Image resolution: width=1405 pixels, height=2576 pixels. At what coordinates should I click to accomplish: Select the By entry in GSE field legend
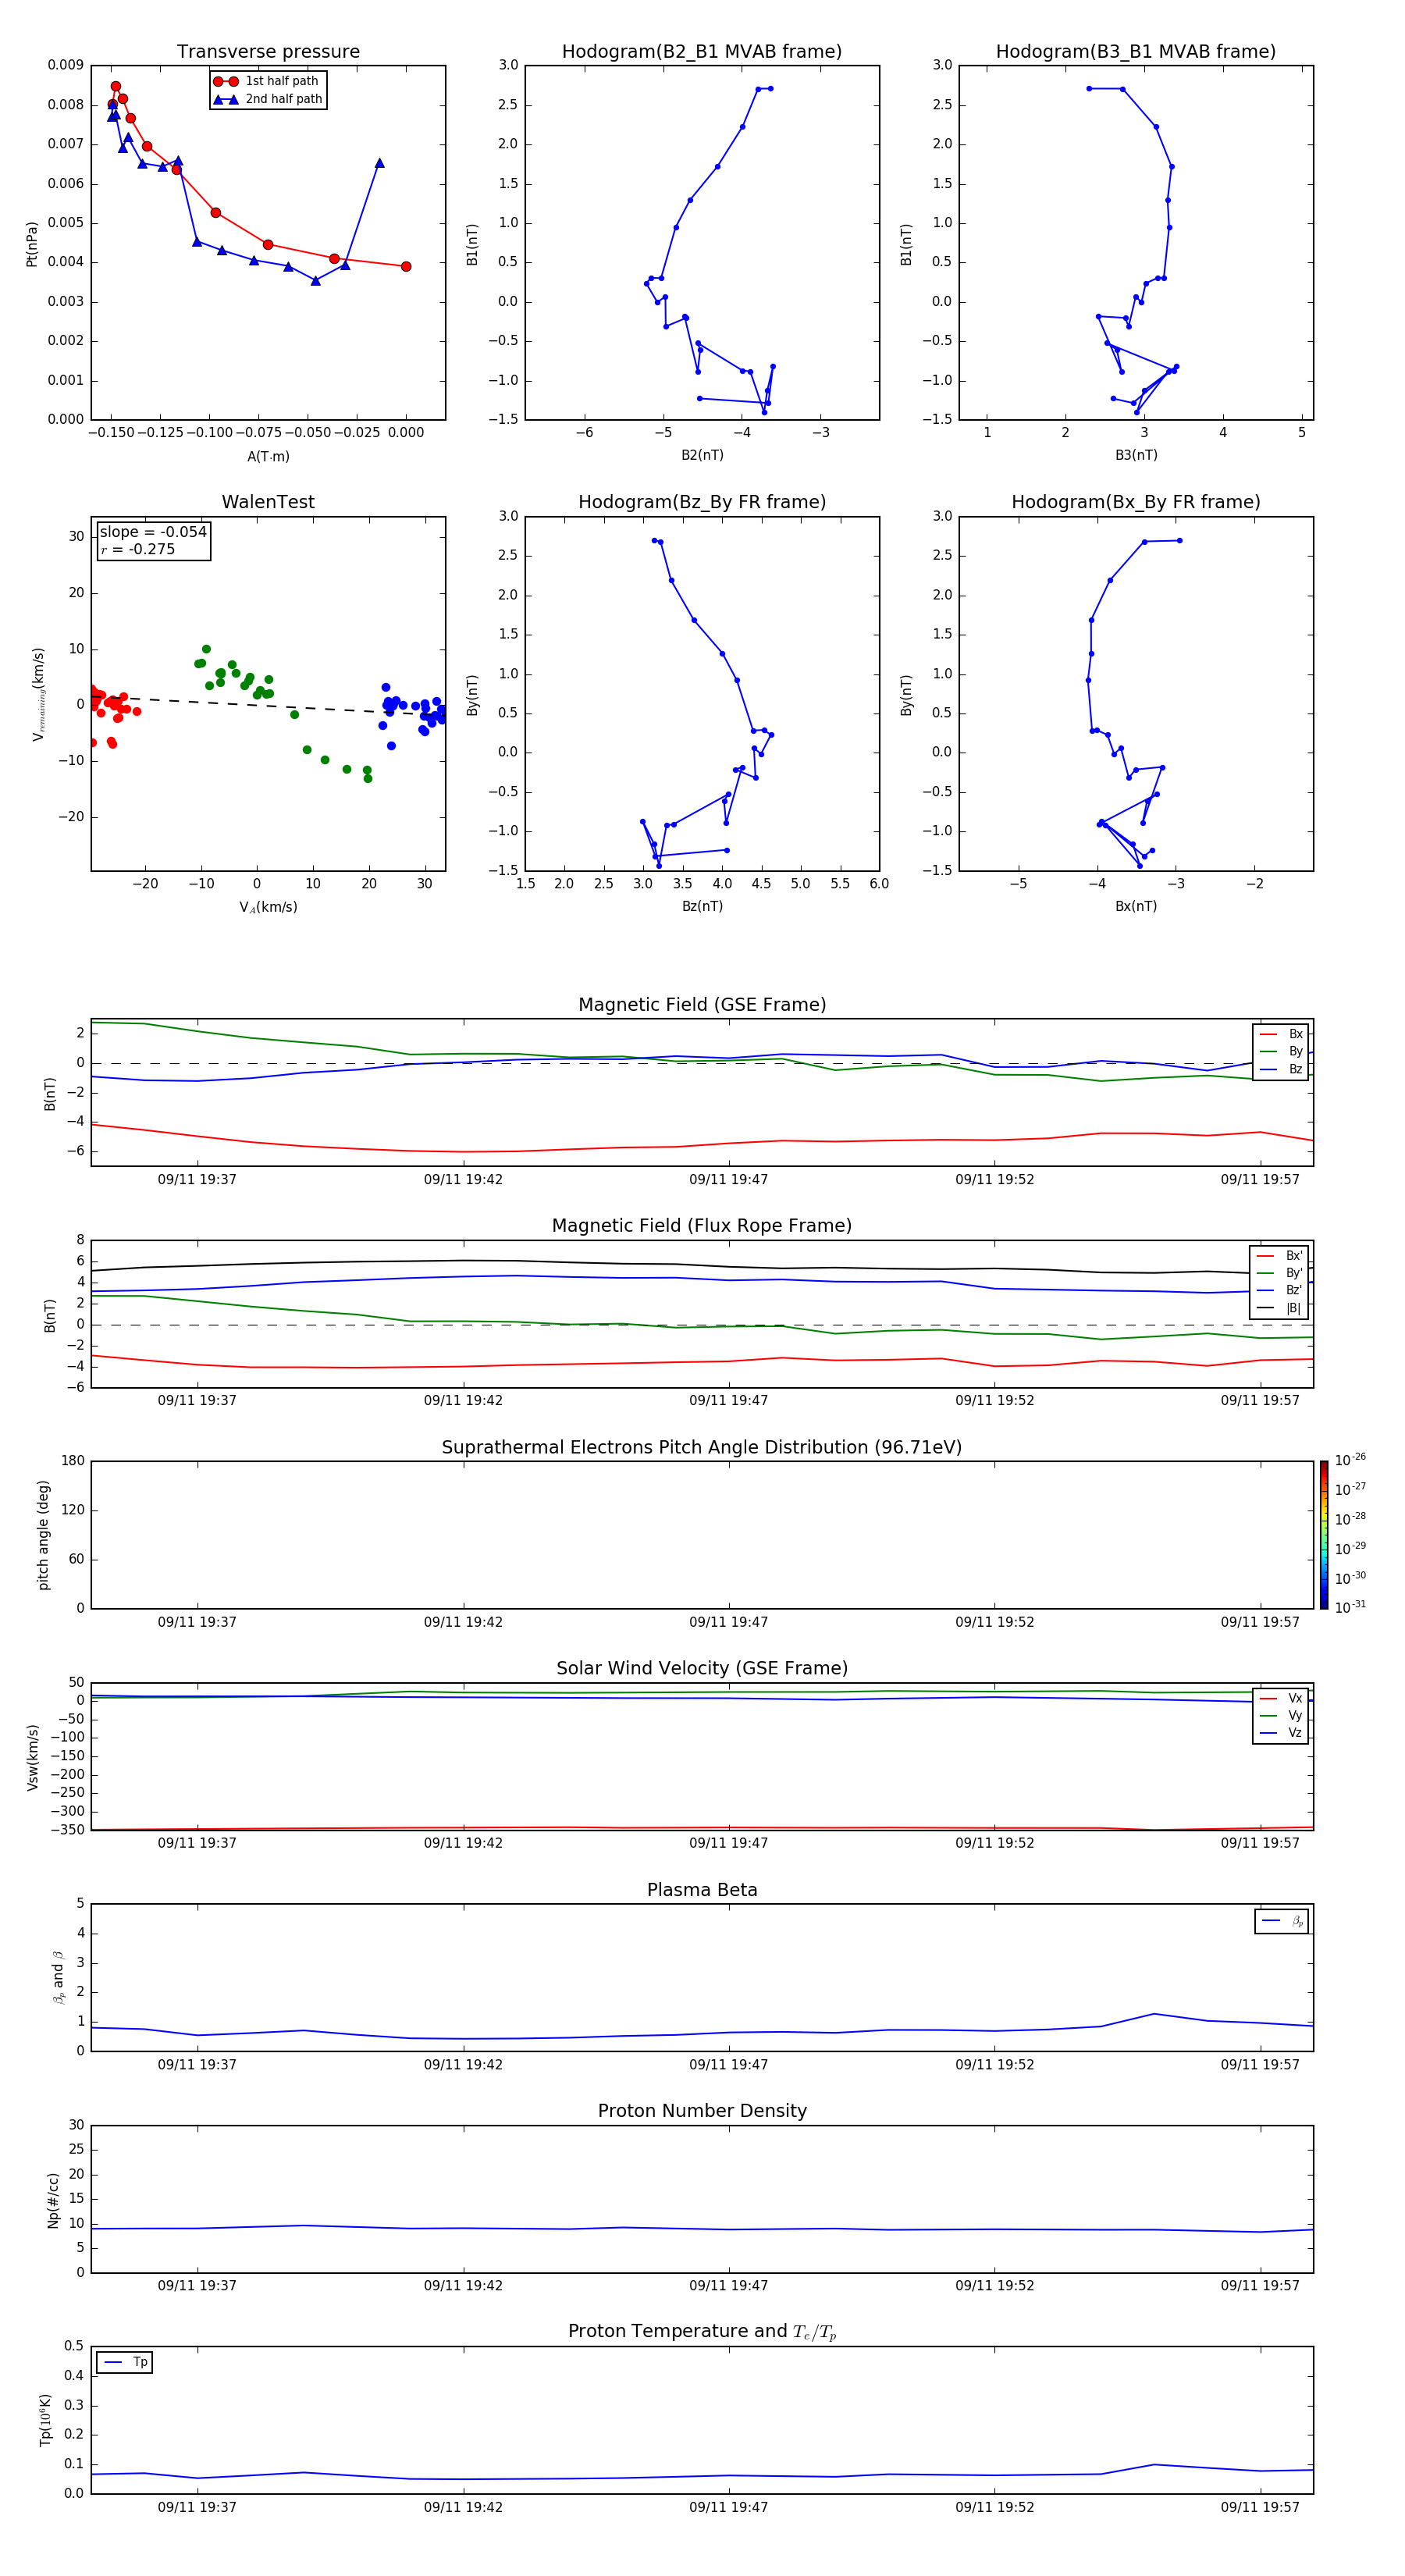pyautogui.click(x=1281, y=1052)
